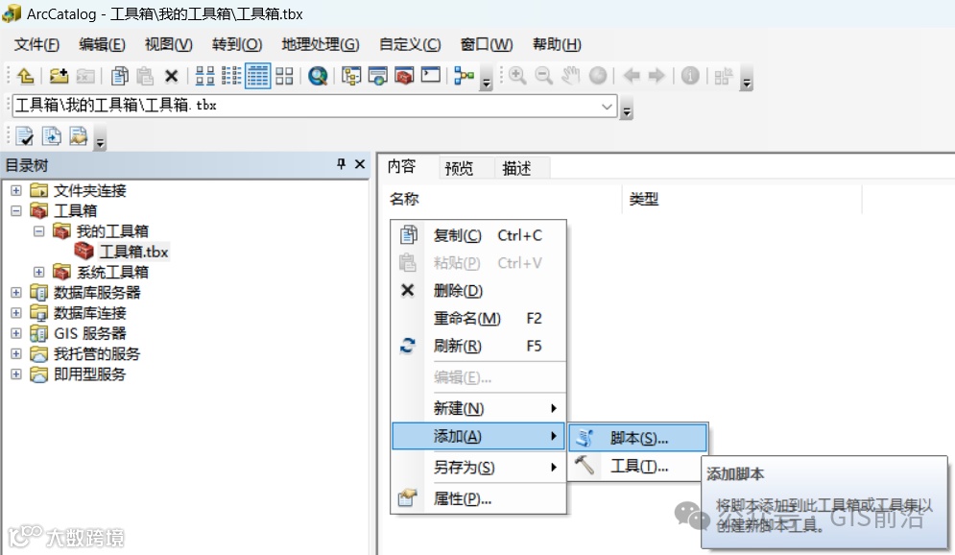The width and height of the screenshot is (955, 555).
Task: Click the Zoom In magnifier icon
Action: click(517, 76)
